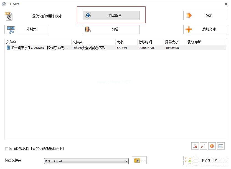This screenshot has height=169, width=231.
Task: Open file properties list icon
Action: click(221, 146)
